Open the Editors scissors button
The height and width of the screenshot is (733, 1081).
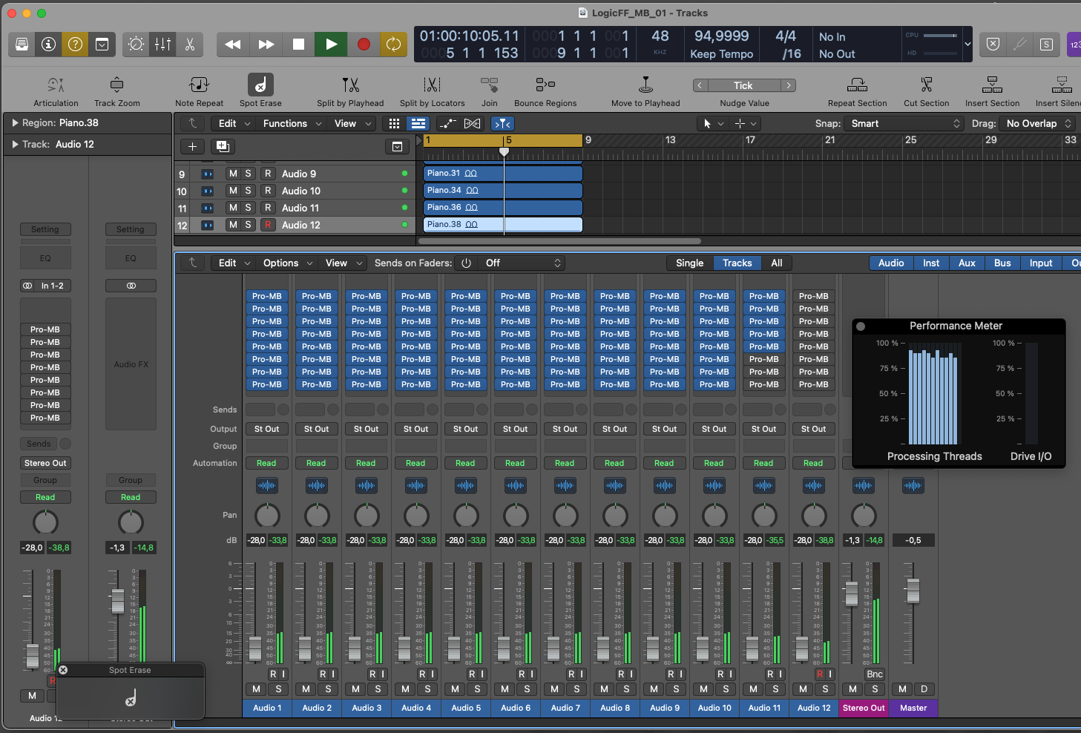pos(190,45)
